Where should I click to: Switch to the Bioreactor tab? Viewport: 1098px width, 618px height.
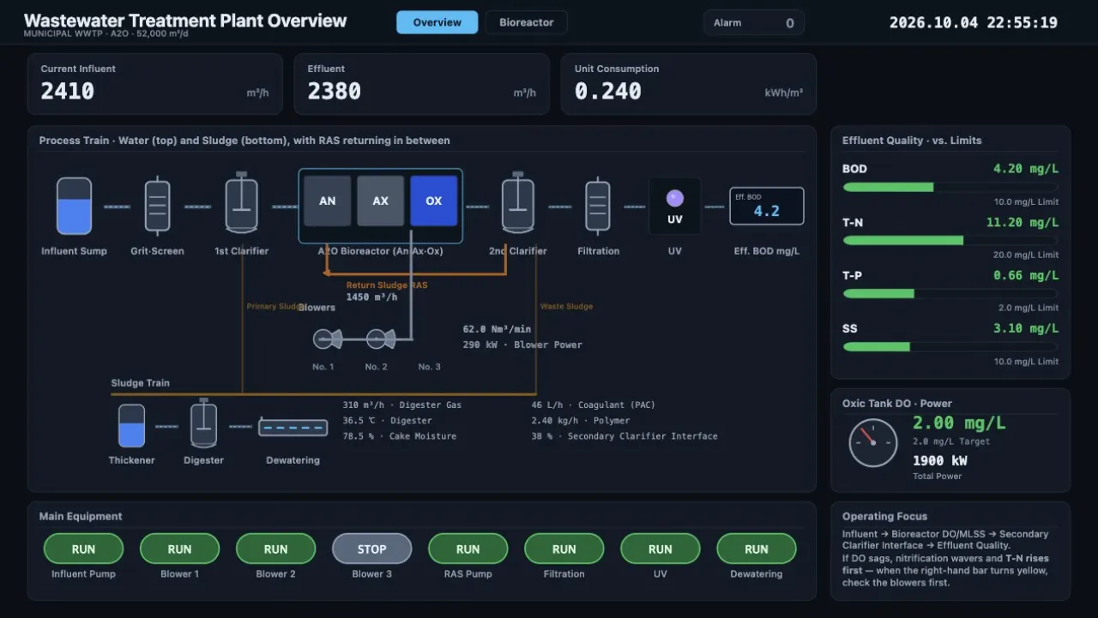pos(527,22)
